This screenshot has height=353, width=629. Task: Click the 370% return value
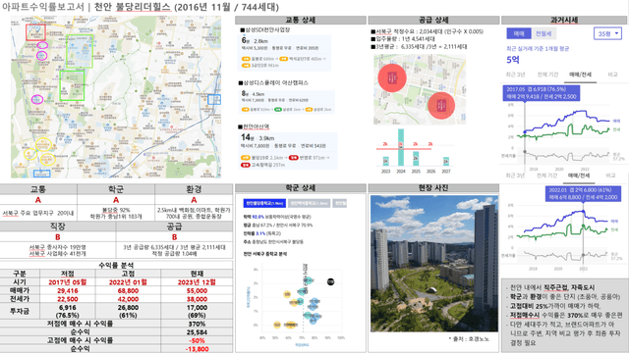pos(197,324)
